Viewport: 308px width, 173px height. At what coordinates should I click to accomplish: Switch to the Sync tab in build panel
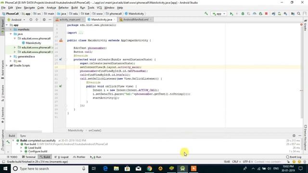[23, 136]
